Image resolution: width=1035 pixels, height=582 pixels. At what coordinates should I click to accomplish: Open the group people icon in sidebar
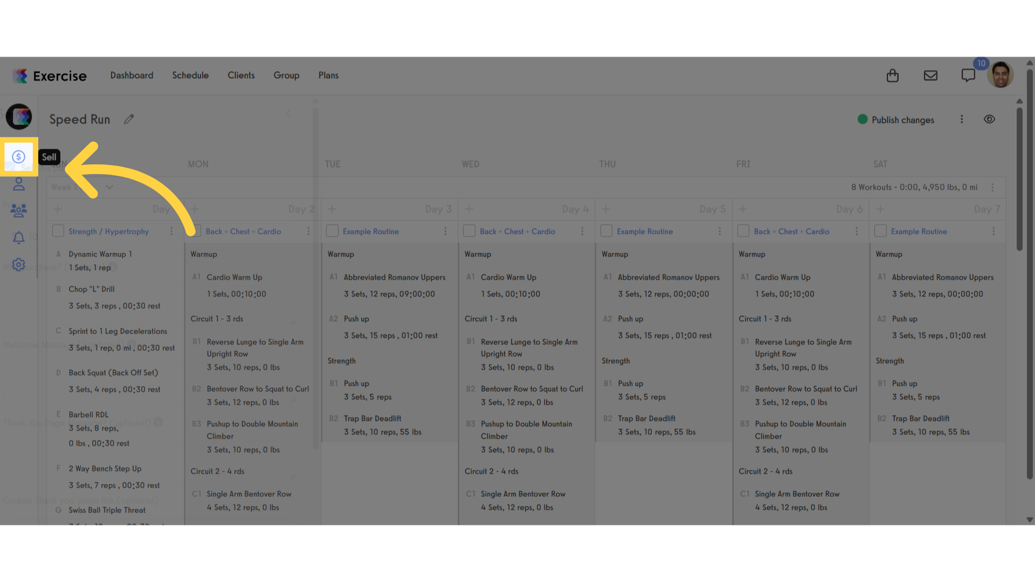pyautogui.click(x=19, y=211)
